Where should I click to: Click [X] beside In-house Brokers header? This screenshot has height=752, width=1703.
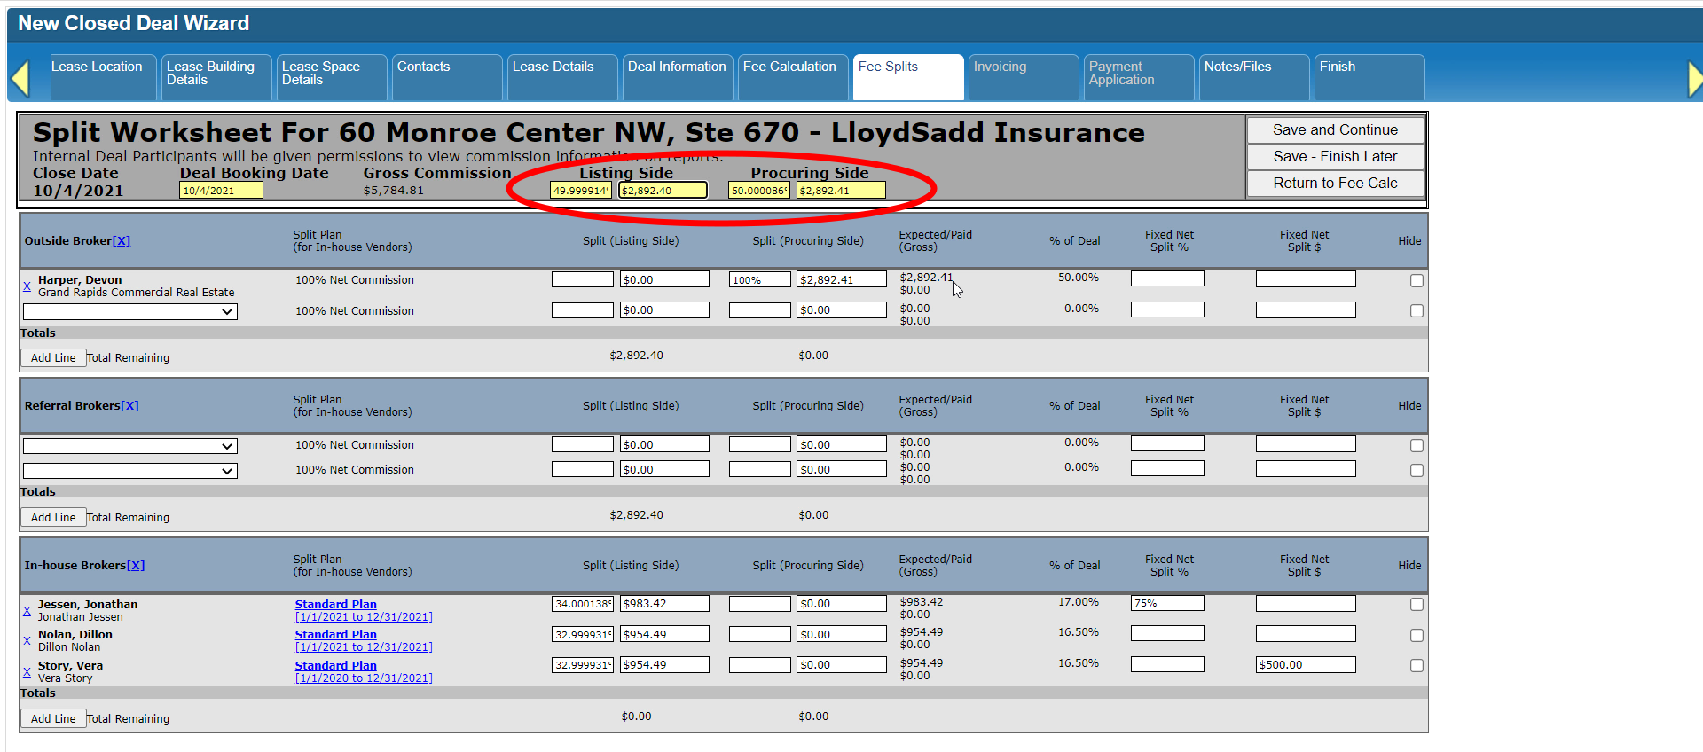(x=136, y=566)
